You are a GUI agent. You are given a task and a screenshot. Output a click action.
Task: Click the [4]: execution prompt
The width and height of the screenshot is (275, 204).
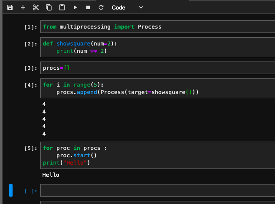(31, 85)
